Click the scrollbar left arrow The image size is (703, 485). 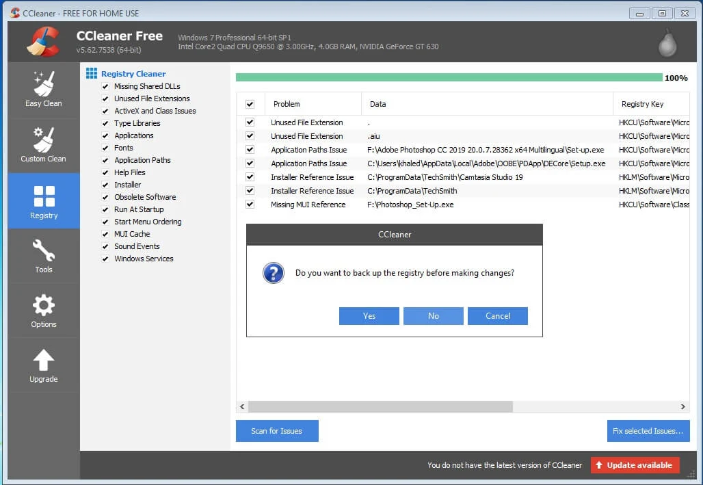click(242, 406)
